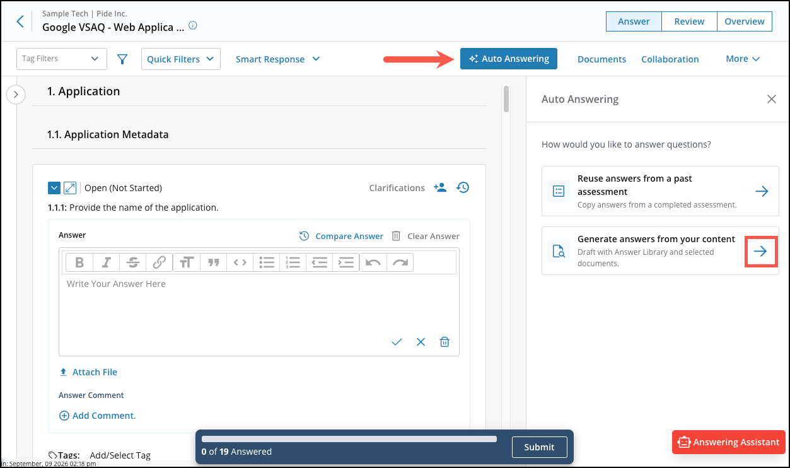Open the answer history clock icon

pos(463,187)
